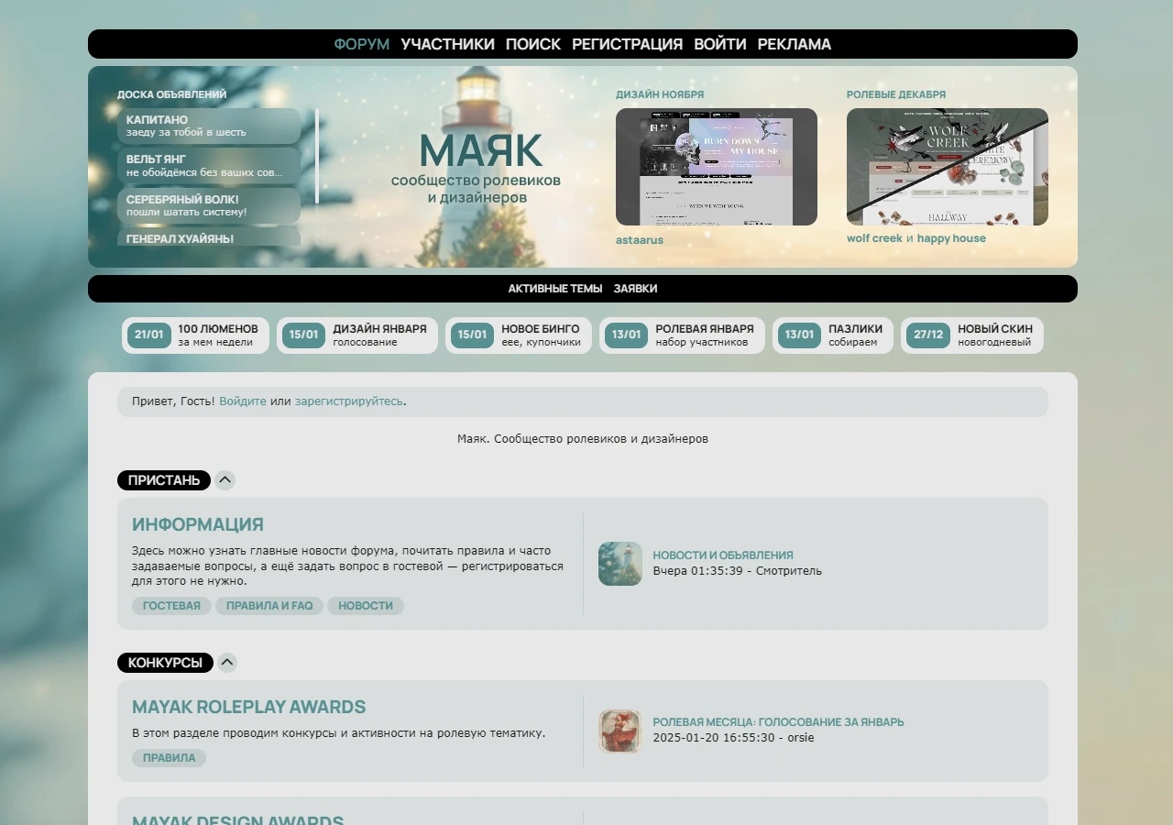Open НОВЫЙ СКИН news chip
The width and height of the screenshot is (1173, 825).
click(x=972, y=335)
